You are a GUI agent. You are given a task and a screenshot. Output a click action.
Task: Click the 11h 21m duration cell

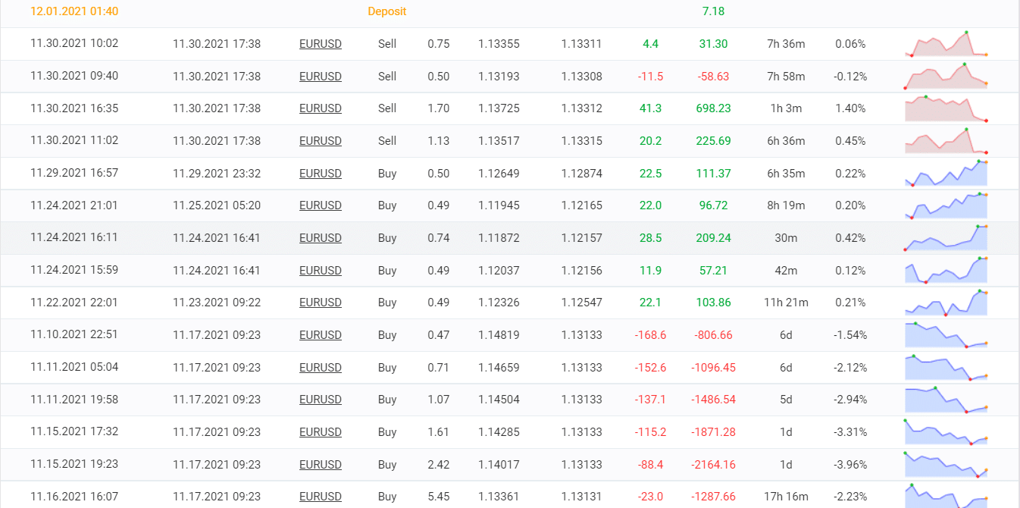[x=786, y=303]
